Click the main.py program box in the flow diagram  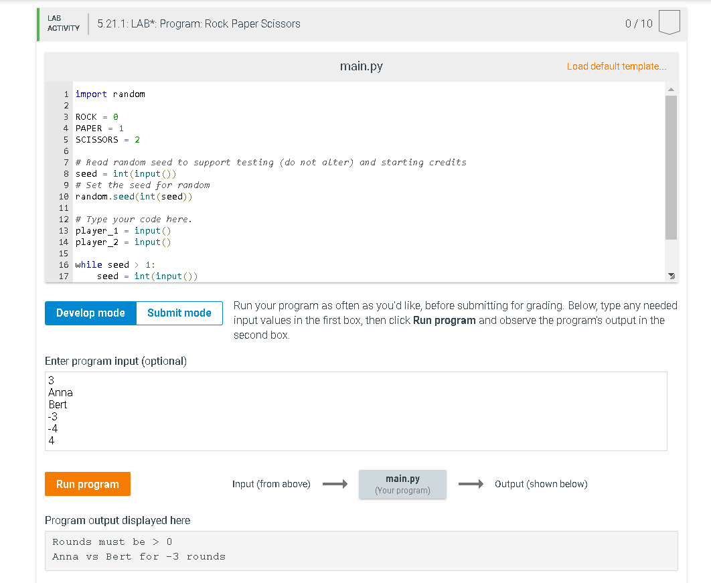(402, 484)
